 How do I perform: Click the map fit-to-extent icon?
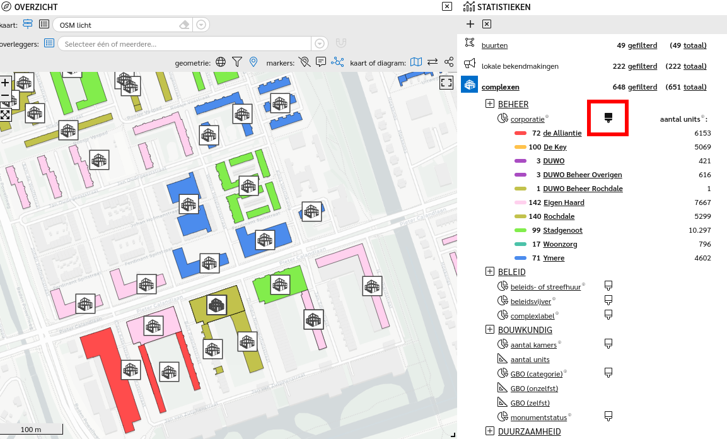[x=4, y=115]
